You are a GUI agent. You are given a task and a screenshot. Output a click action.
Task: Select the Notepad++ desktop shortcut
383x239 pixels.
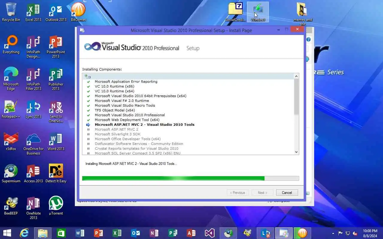point(11,109)
